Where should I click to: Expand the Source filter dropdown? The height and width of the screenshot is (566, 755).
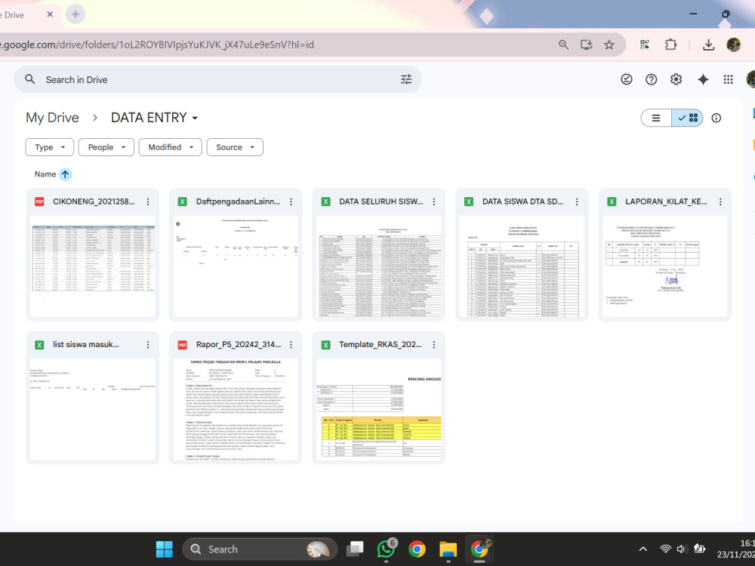[235, 147]
